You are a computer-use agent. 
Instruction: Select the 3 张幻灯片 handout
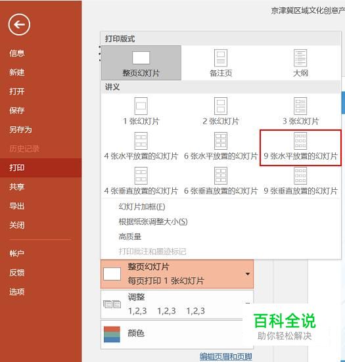click(300, 111)
